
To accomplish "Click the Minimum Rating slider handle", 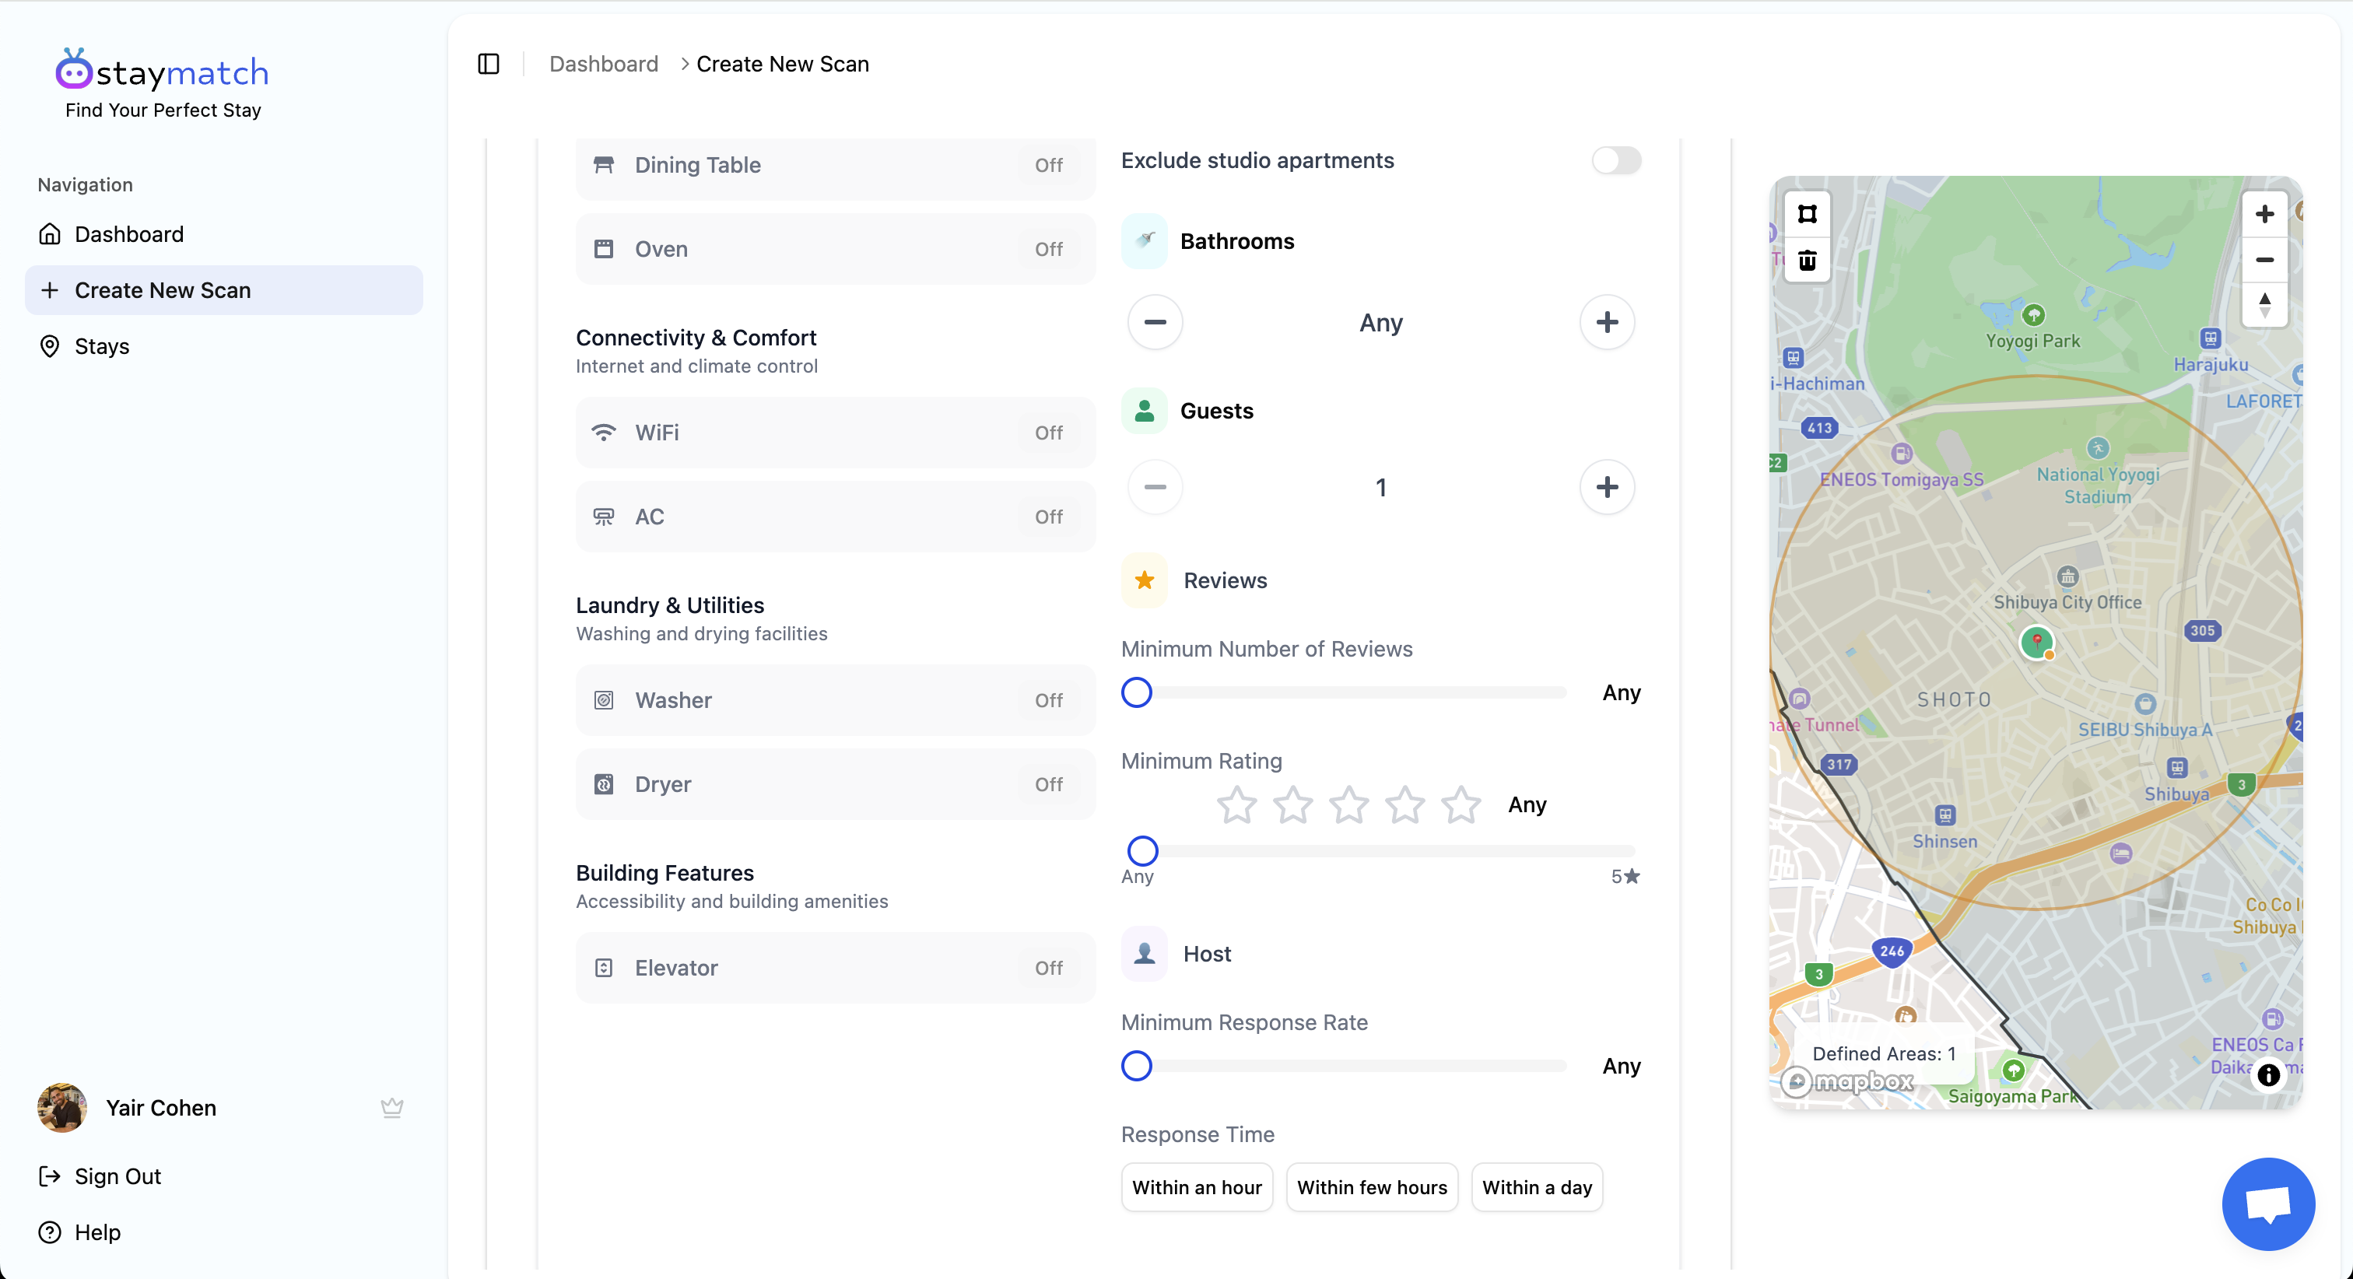I will [1141, 850].
